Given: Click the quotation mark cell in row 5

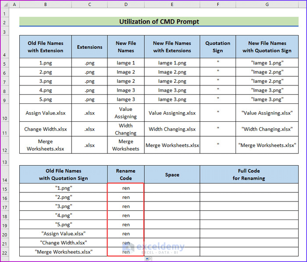Looking at the screenshot, I should coord(218,63).
